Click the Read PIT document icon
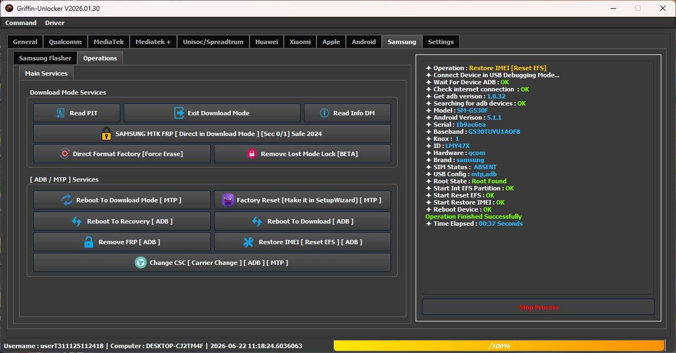The height and width of the screenshot is (353, 676). tap(60, 113)
